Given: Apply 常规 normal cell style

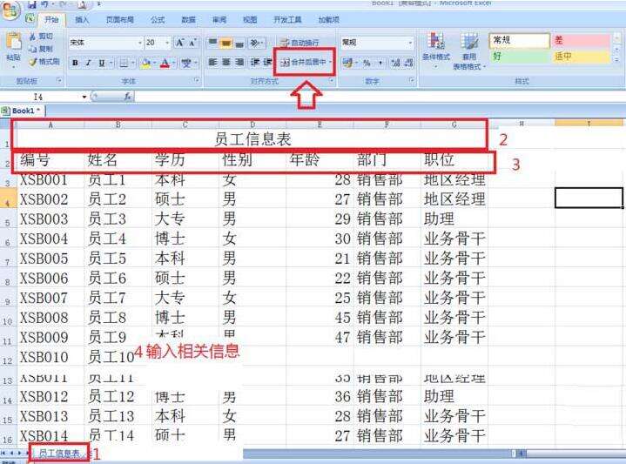Looking at the screenshot, I should click(520, 40).
